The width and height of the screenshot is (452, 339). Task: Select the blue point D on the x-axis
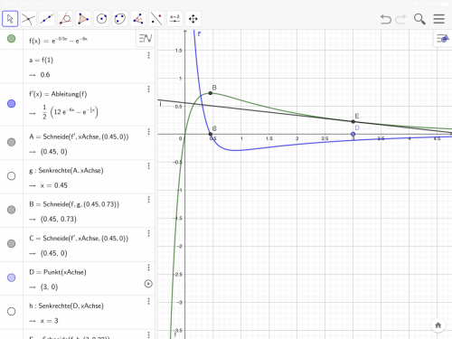[x=353, y=134]
